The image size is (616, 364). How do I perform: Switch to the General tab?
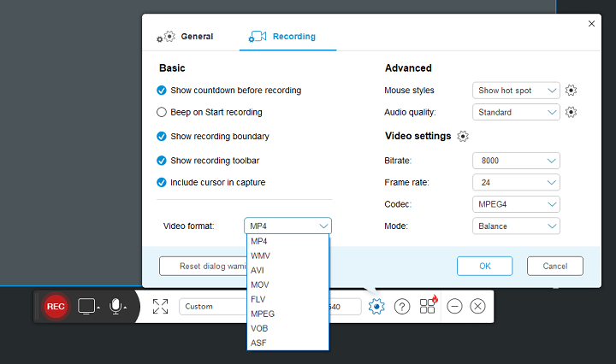tap(185, 37)
